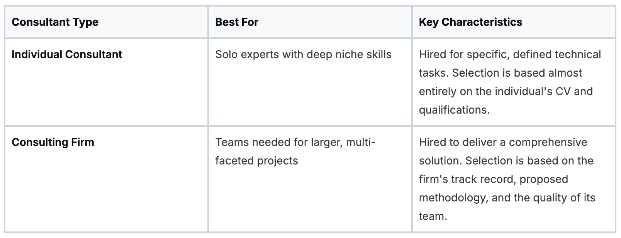Select the Individual Consultant row label

(x=67, y=55)
